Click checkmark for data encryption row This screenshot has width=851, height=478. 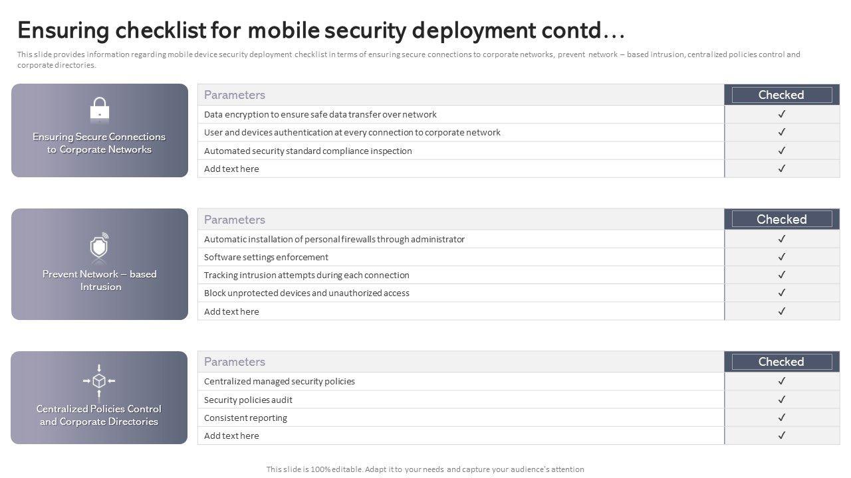pyautogui.click(x=782, y=114)
